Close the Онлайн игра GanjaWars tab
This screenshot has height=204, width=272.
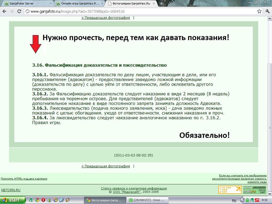102,3
